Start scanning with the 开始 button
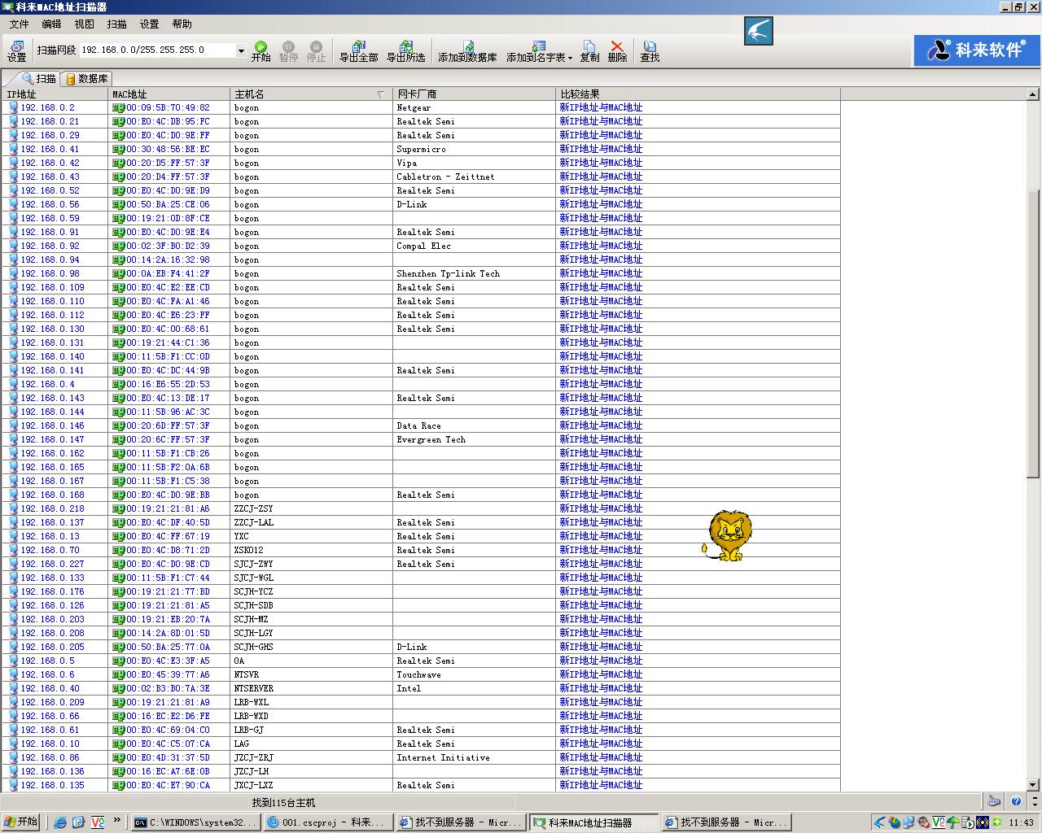The width and height of the screenshot is (1042, 833). 260,50
